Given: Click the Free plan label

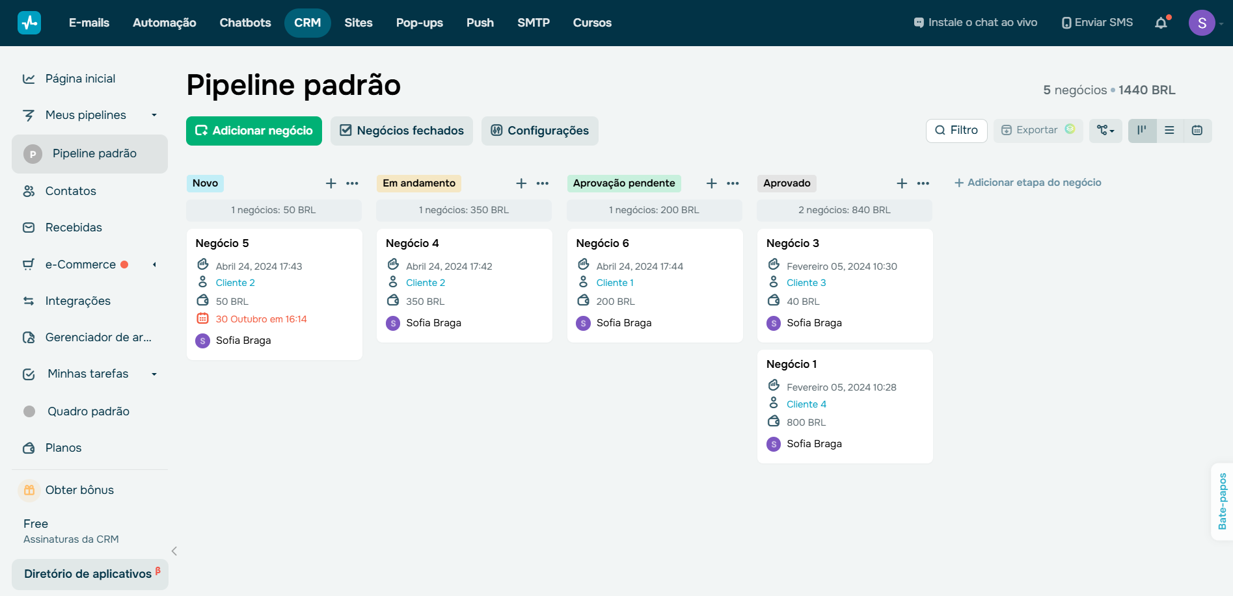Looking at the screenshot, I should 36,524.
